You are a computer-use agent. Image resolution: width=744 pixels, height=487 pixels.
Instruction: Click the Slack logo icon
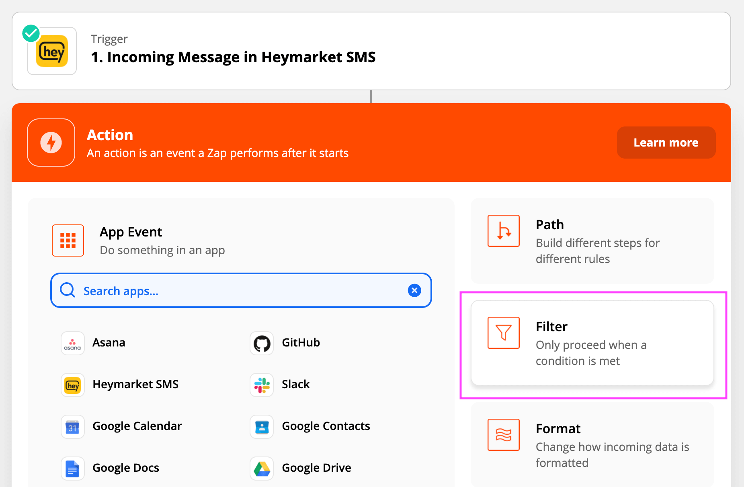click(x=262, y=385)
